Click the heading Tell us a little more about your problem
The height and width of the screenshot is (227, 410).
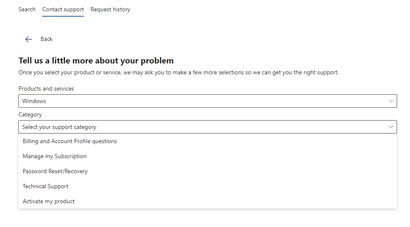tap(96, 61)
